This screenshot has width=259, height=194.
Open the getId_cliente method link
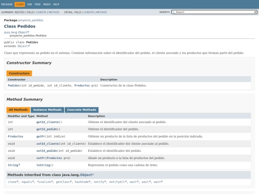point(47,122)
